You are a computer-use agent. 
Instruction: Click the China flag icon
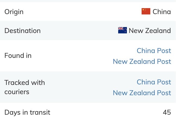point(146,12)
